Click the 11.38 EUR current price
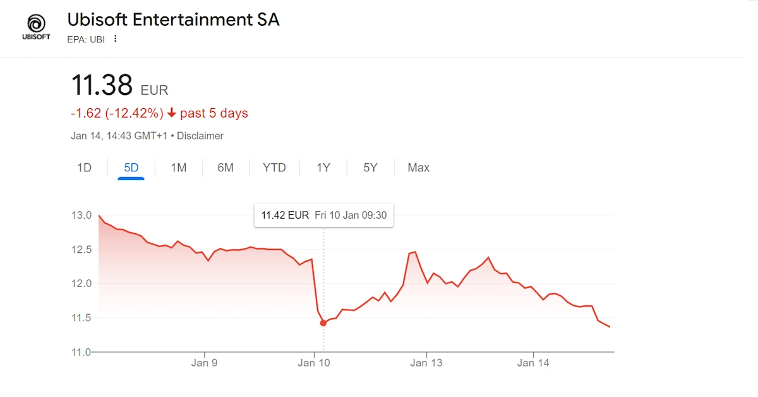The width and height of the screenshot is (758, 397). coord(119,85)
